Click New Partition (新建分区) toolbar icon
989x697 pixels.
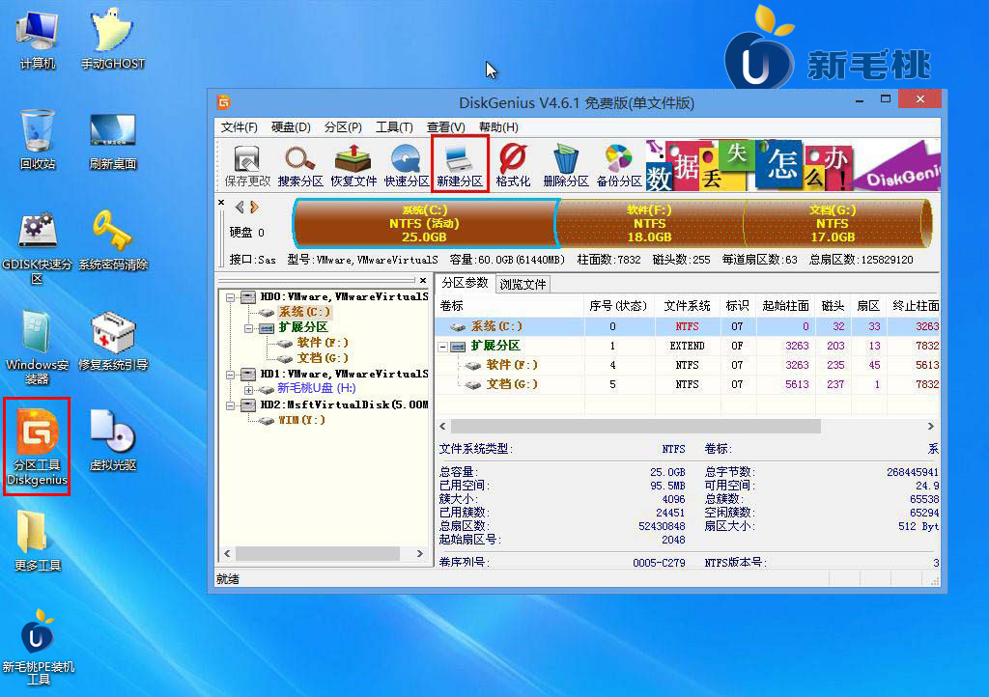460,166
